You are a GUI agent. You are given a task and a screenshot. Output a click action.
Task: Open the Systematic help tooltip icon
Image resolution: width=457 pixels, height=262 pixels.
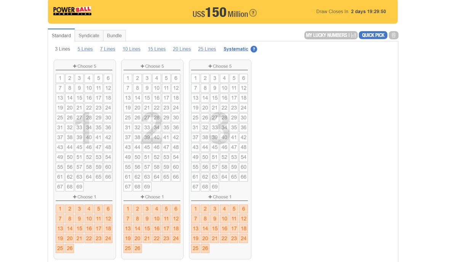pos(254,49)
